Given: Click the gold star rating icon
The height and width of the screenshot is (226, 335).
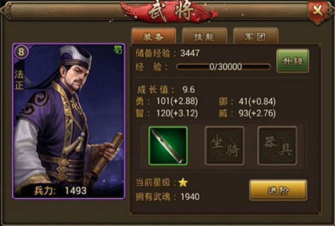Looking at the screenshot, I should [x=183, y=182].
